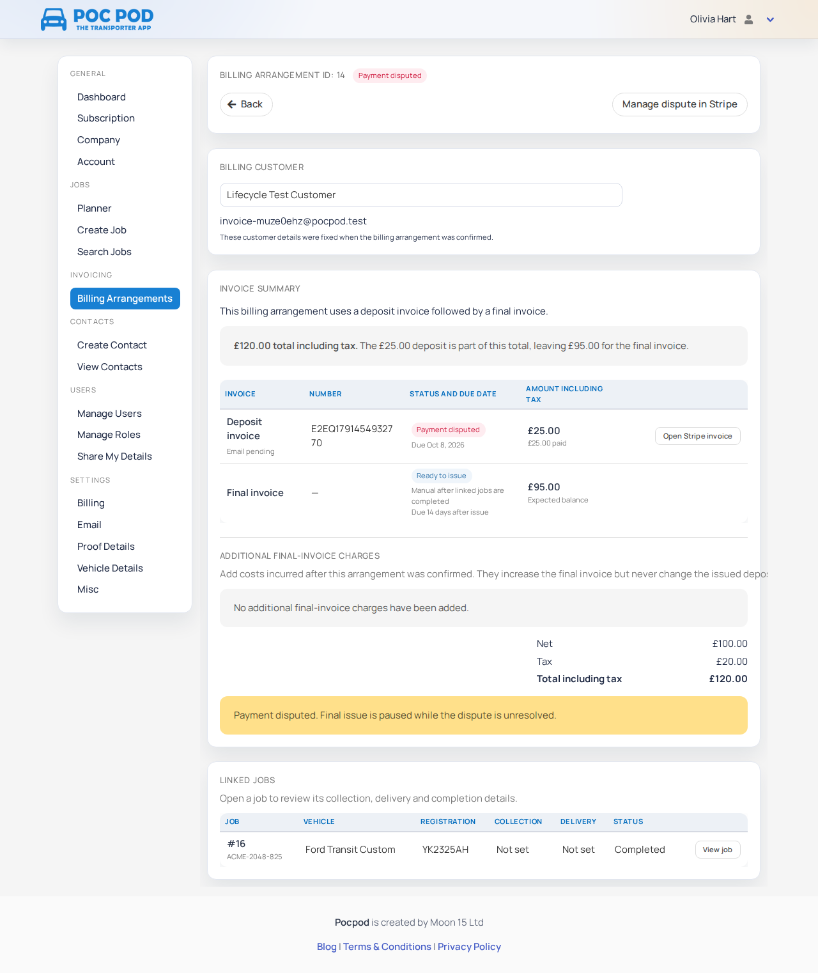
Task: Click job reference ACME-2048-825
Action: pos(254,857)
